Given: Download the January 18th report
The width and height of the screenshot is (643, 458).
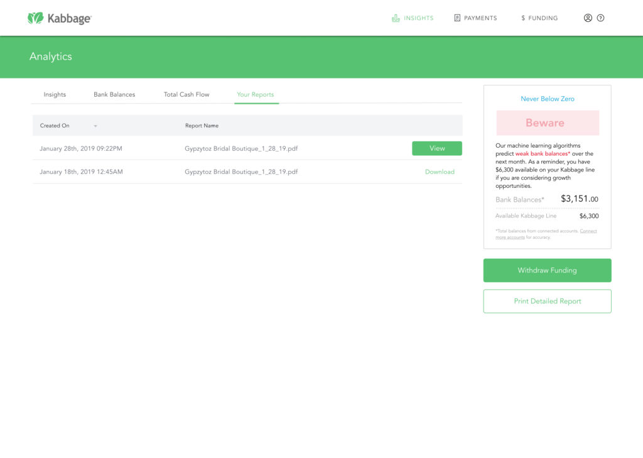Looking at the screenshot, I should click(x=440, y=172).
